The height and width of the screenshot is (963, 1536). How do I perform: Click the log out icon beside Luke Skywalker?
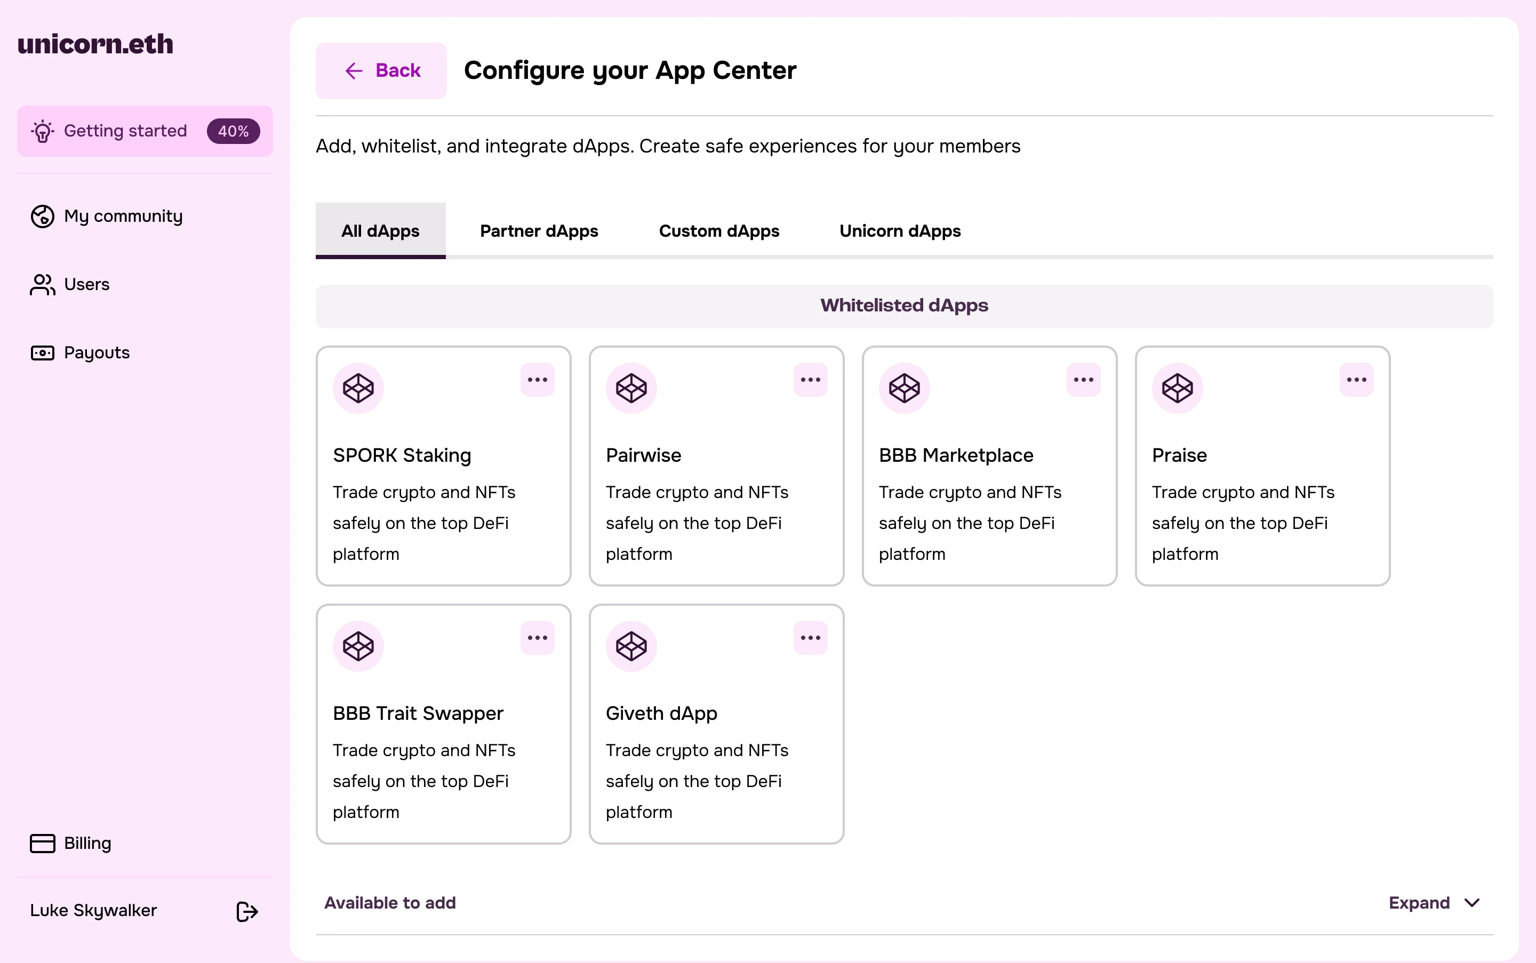coord(247,911)
